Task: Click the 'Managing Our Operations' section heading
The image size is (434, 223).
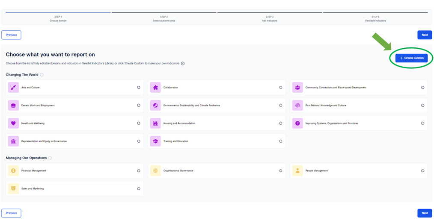Action: click(x=26, y=158)
